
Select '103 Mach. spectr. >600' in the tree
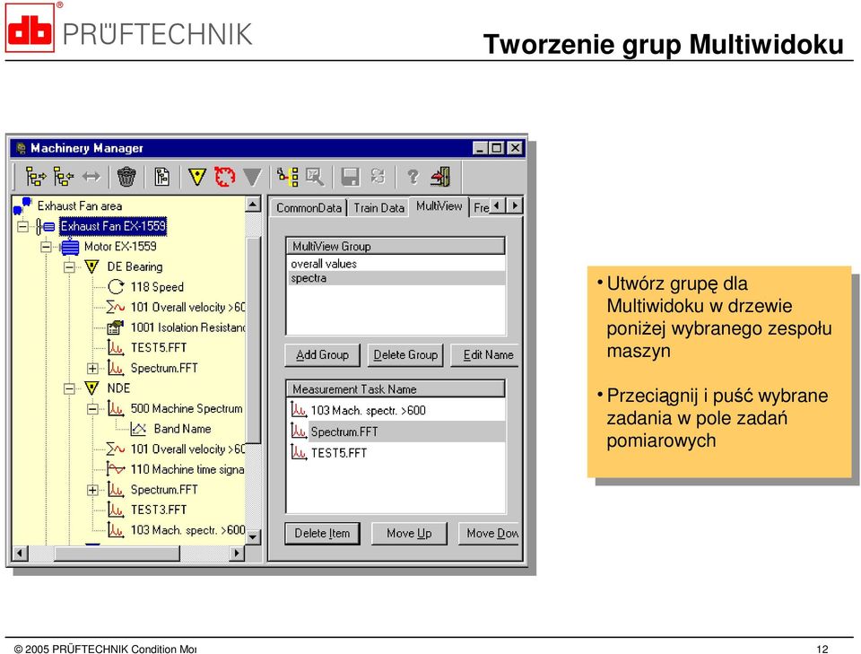(x=187, y=530)
